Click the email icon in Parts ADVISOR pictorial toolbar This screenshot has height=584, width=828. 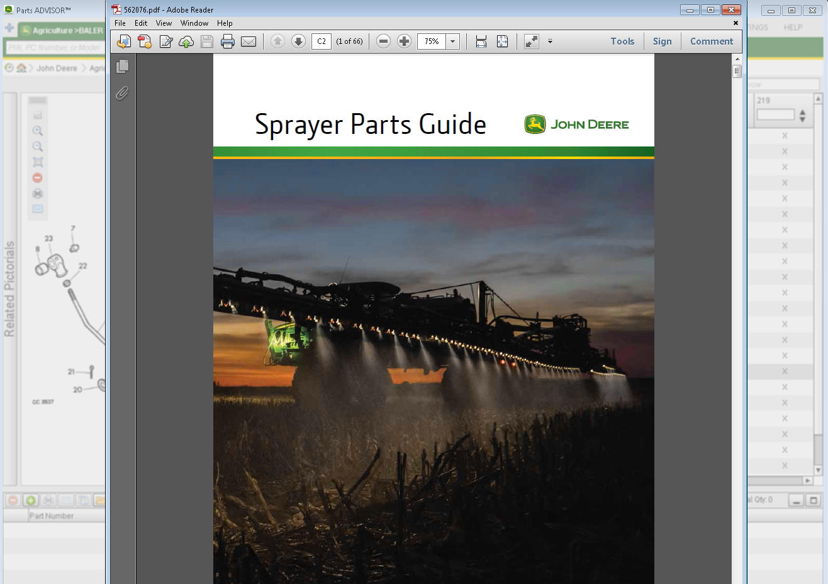pos(38,209)
